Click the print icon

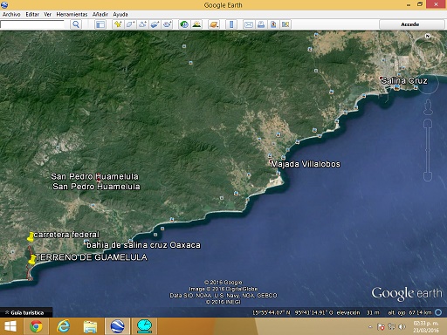coord(261,24)
